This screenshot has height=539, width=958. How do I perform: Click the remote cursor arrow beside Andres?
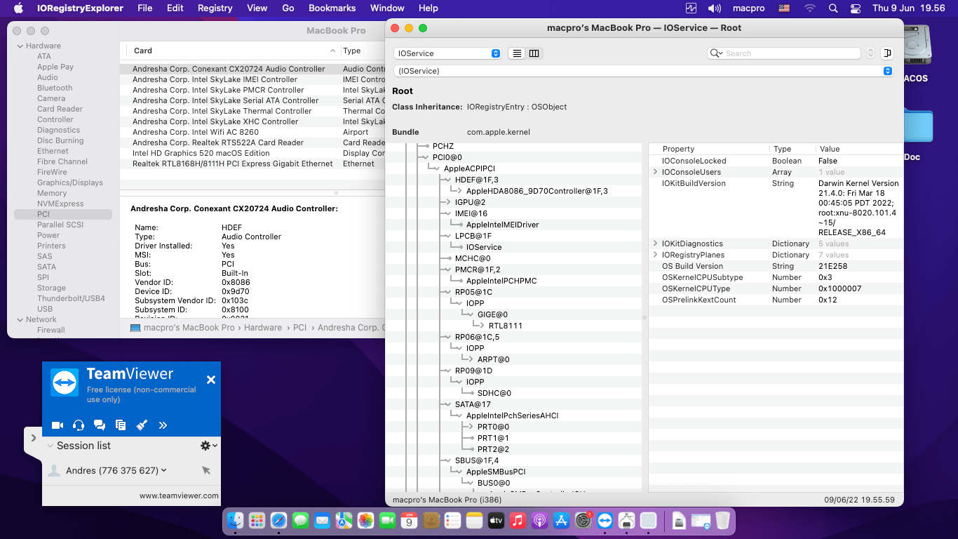[206, 470]
